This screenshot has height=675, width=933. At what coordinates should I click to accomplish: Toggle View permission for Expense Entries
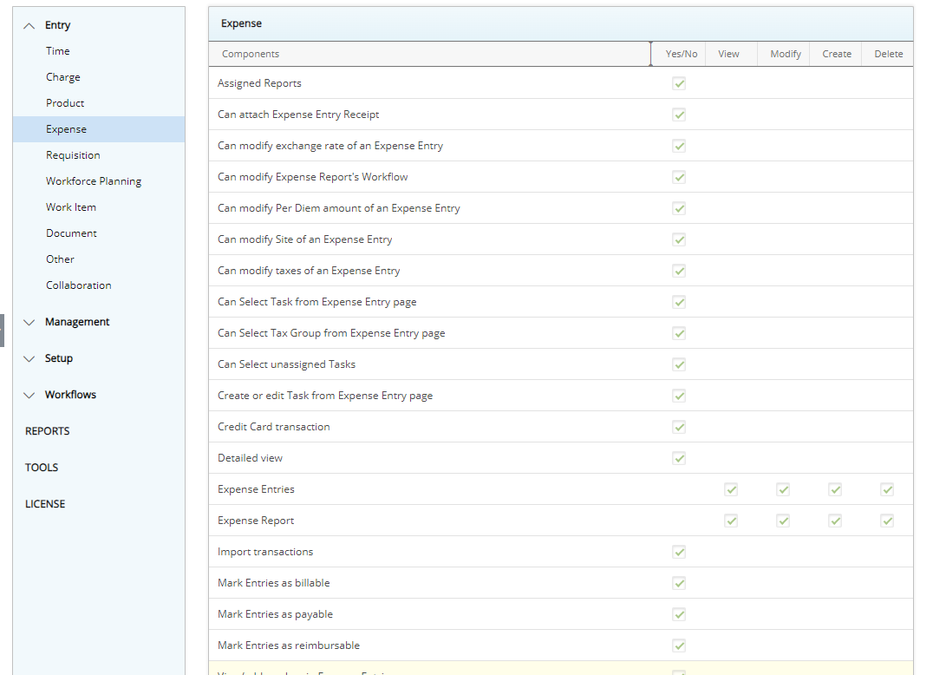click(731, 489)
